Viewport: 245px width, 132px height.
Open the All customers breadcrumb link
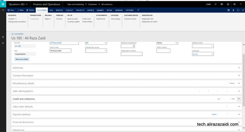coord(107,5)
